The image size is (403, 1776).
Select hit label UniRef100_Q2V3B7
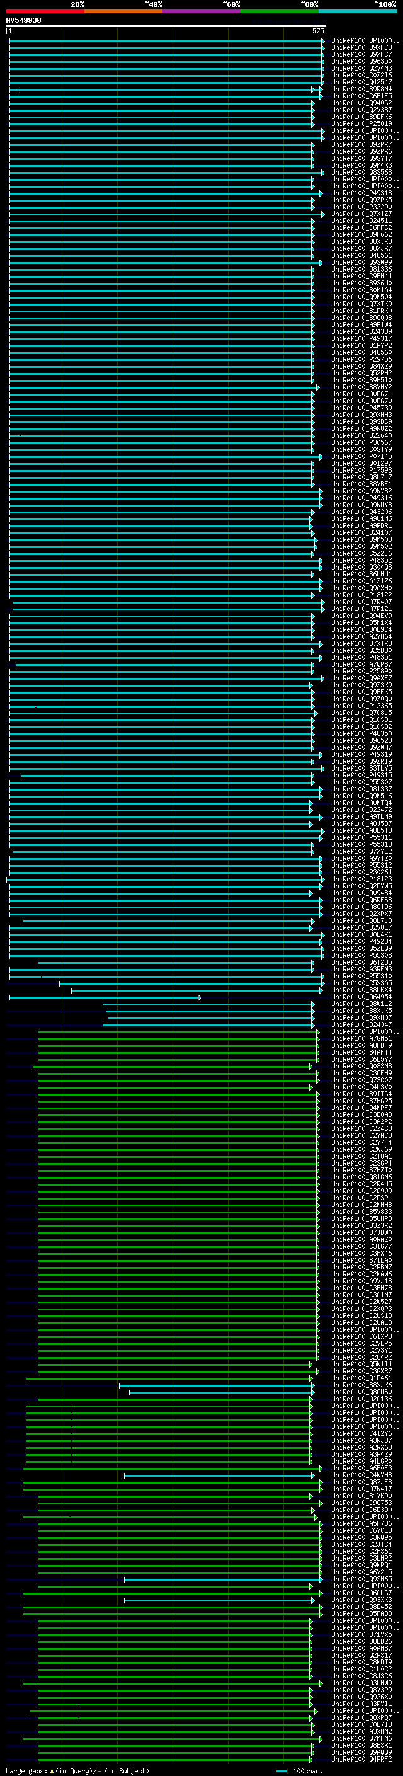click(361, 110)
